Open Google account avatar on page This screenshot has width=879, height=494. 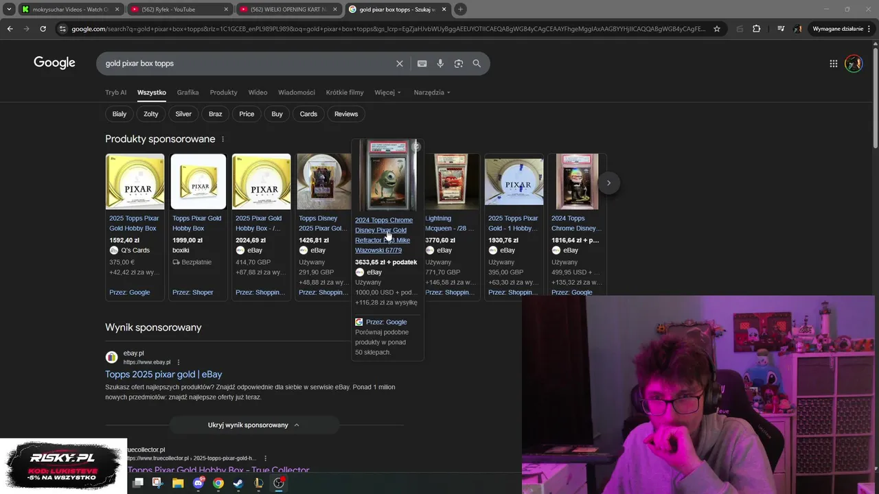pos(854,63)
